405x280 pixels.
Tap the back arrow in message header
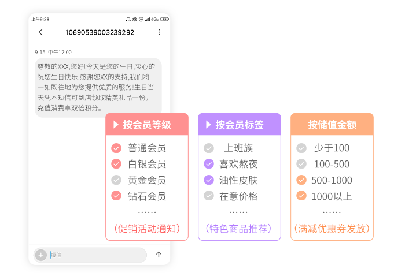pos(41,32)
